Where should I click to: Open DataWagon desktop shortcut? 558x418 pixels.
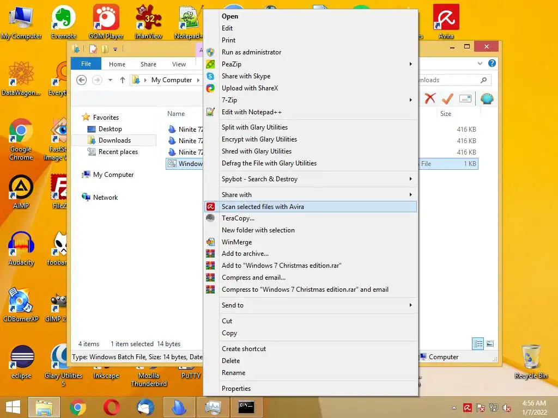[21, 78]
